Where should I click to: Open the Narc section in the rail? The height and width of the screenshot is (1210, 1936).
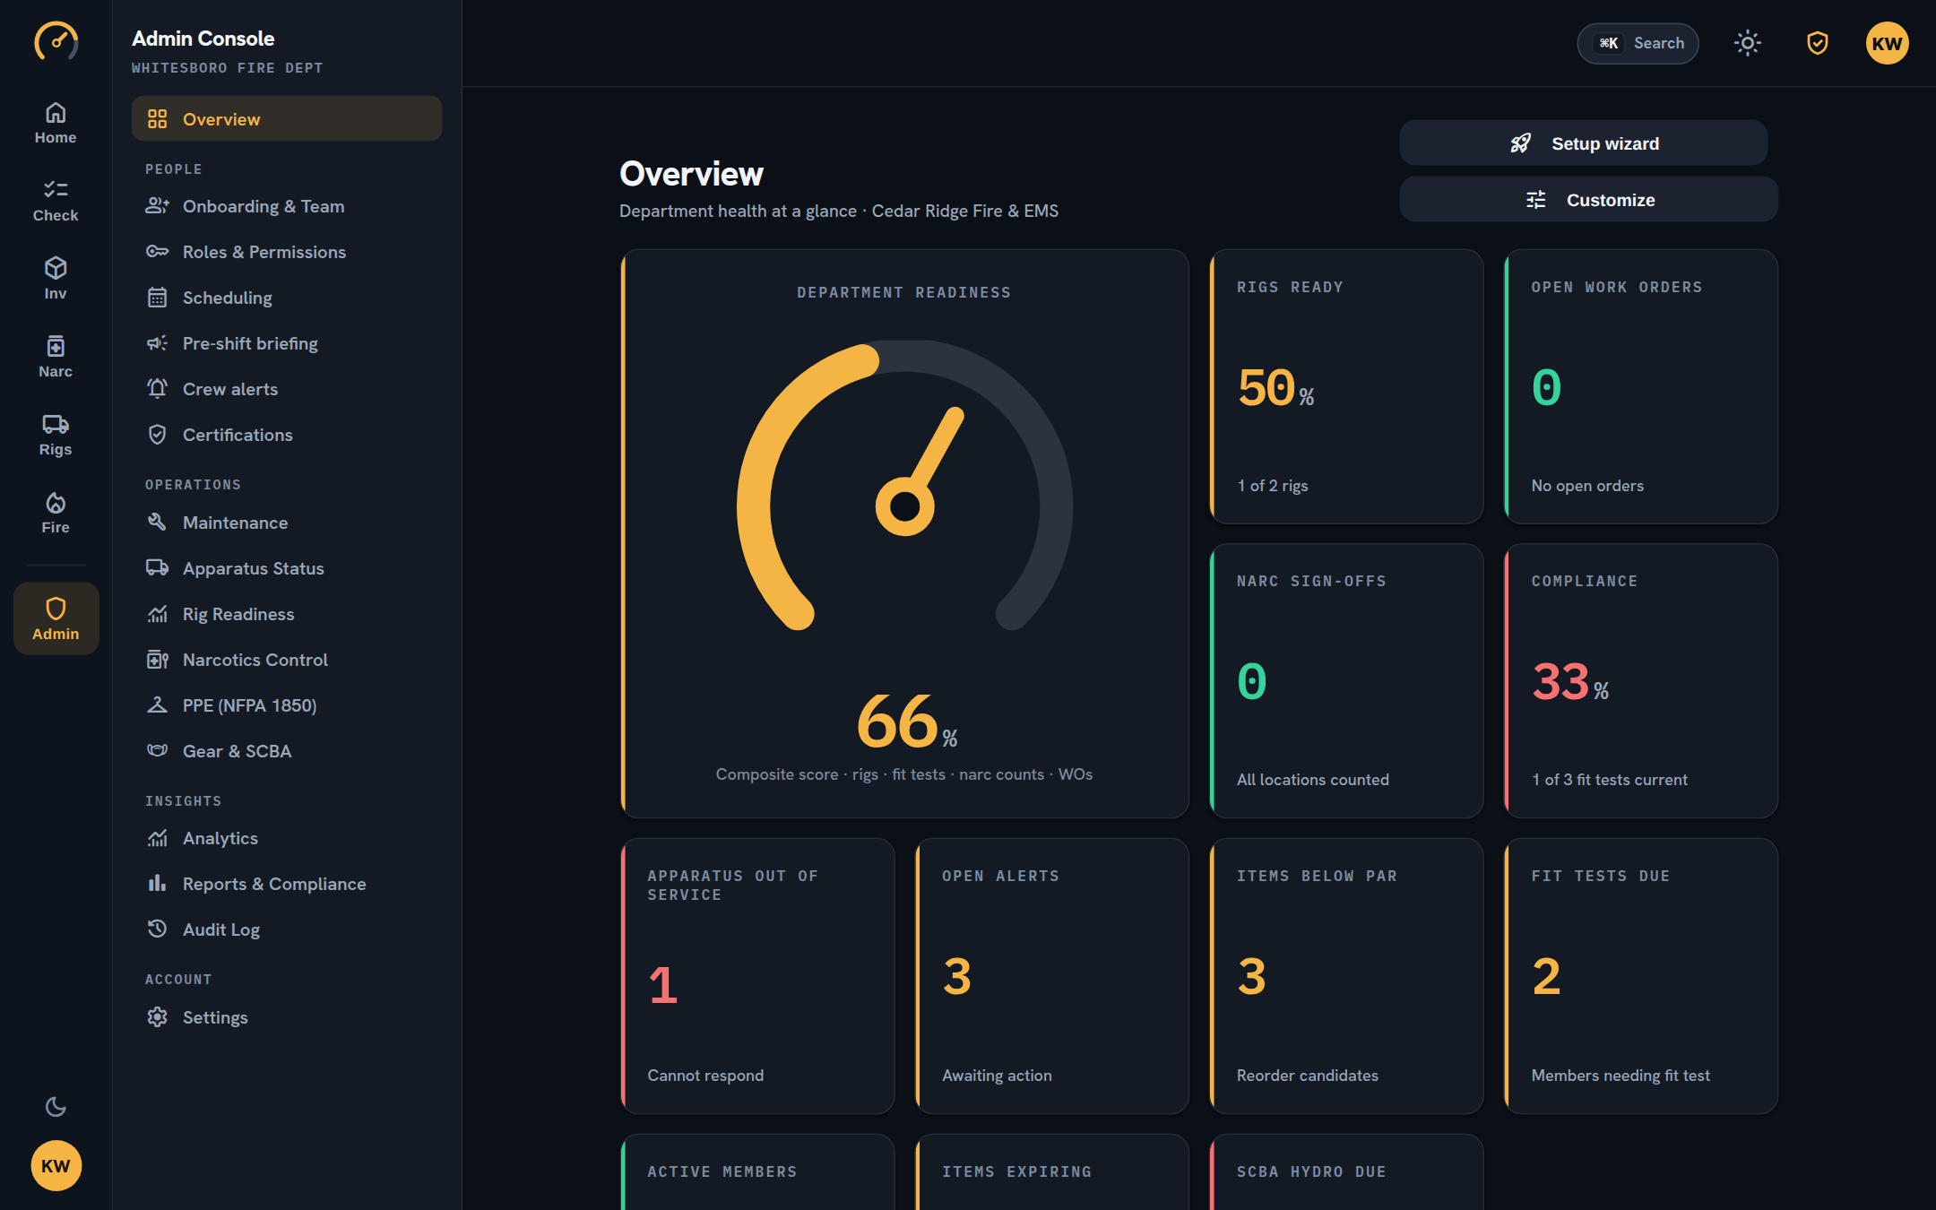click(56, 357)
